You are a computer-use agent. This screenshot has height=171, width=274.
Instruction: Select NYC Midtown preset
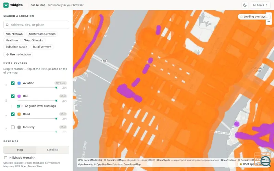pyautogui.click(x=14, y=34)
